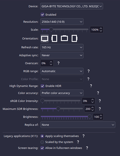Open the Refresh rate 165 Hz dropdown

[x=62, y=47]
